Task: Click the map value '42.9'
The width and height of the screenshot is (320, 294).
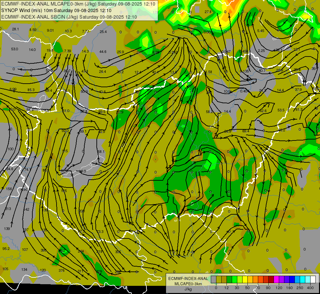Action: [x=101, y=132]
